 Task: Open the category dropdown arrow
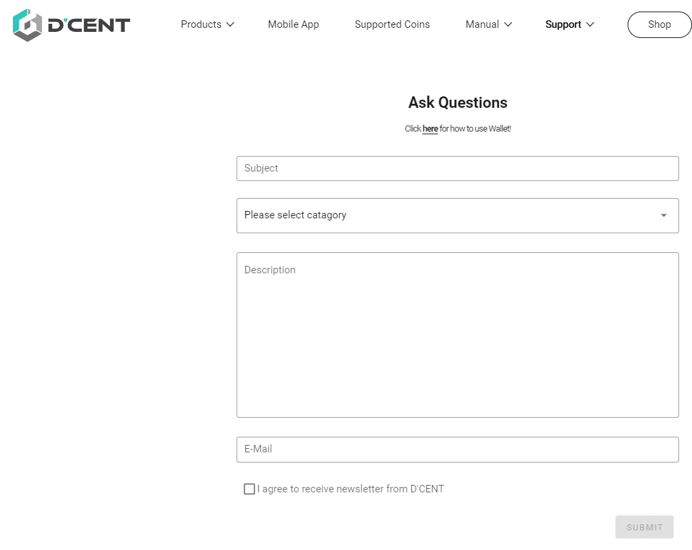click(664, 216)
